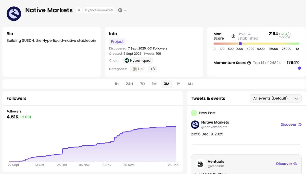Click the Hyperliquid chain badge
Image resolution: width=306 pixels, height=174 pixels.
137,60
